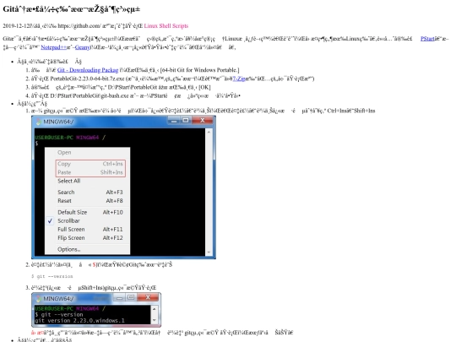The image size is (456, 342).
Task: Click the 'PortableGit-2.23.0-64-bit.7z.exe' text
Action: click(87, 79)
